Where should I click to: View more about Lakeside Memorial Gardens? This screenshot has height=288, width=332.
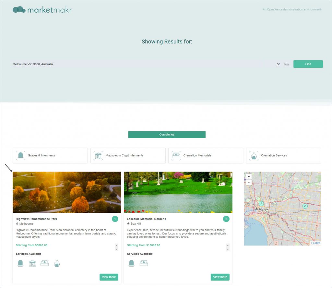[220, 277]
